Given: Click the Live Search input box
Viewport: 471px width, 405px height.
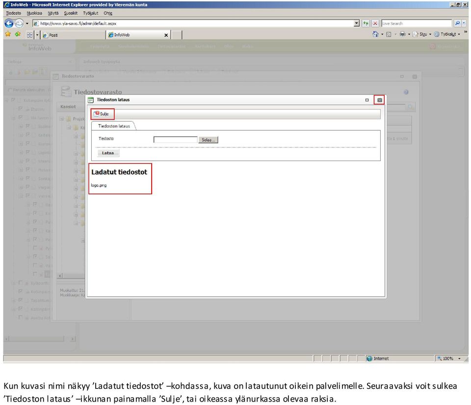Looking at the screenshot, I should point(417,24).
